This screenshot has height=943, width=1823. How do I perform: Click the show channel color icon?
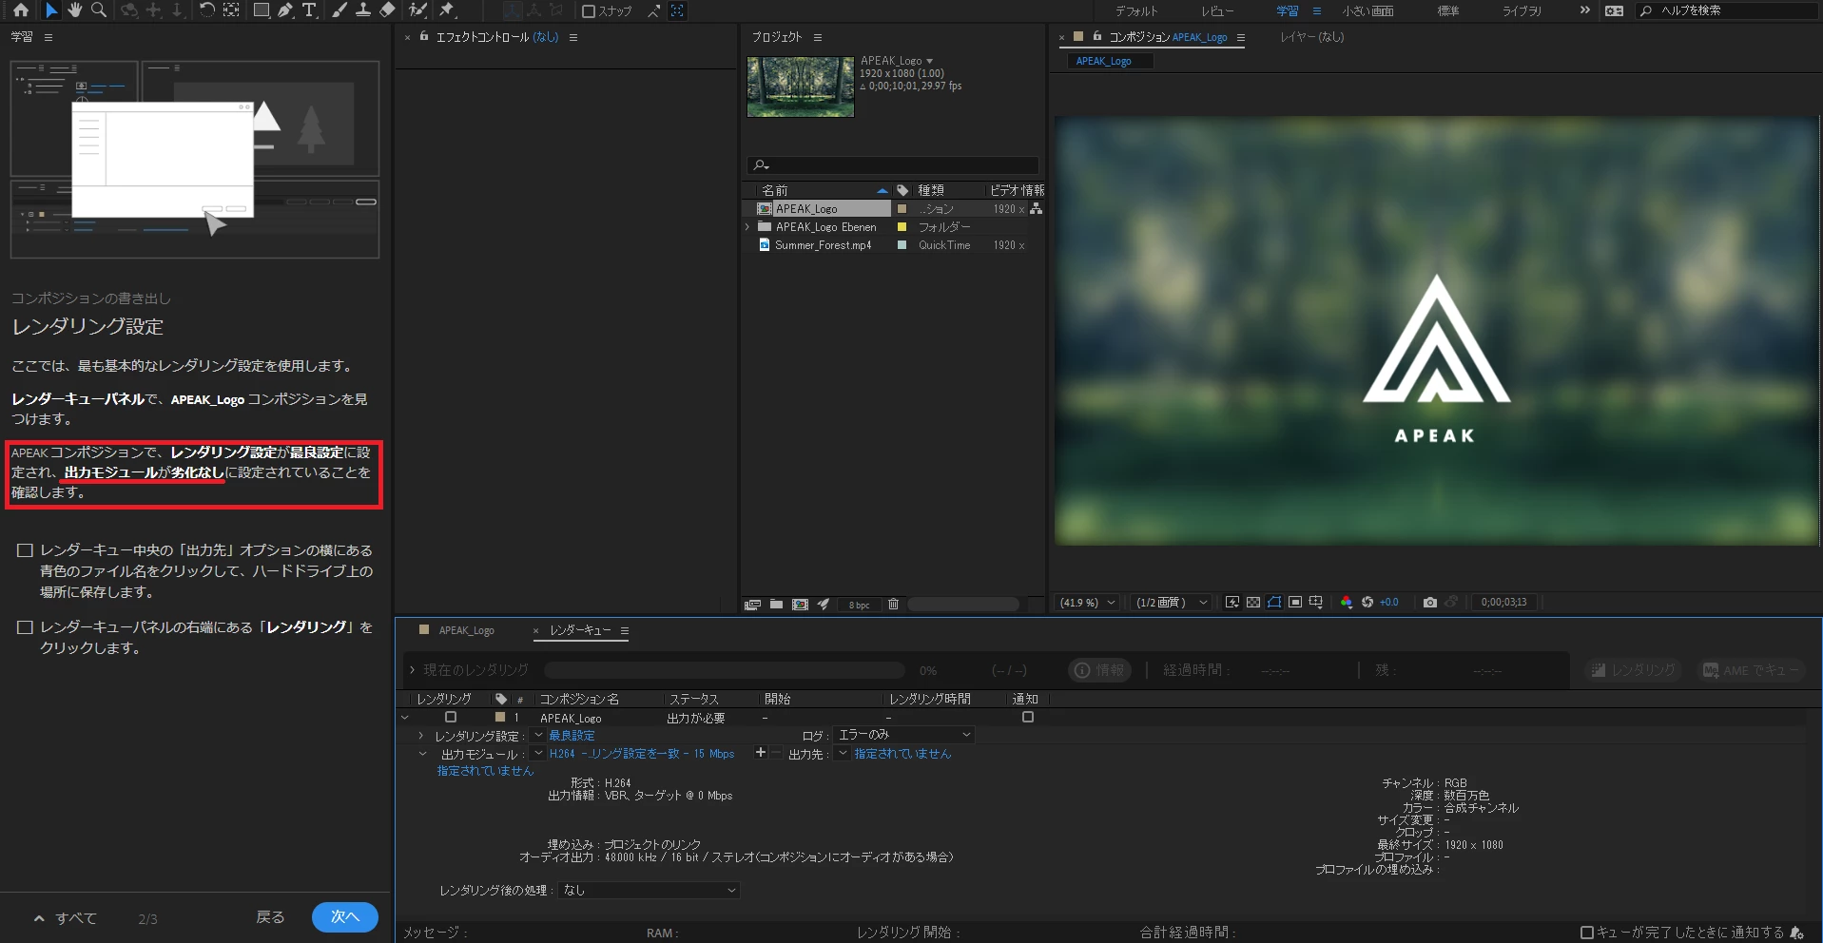point(1346,602)
